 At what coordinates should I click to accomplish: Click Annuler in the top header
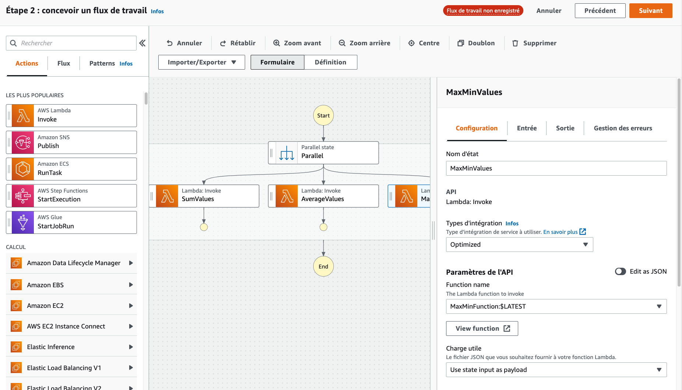point(549,11)
